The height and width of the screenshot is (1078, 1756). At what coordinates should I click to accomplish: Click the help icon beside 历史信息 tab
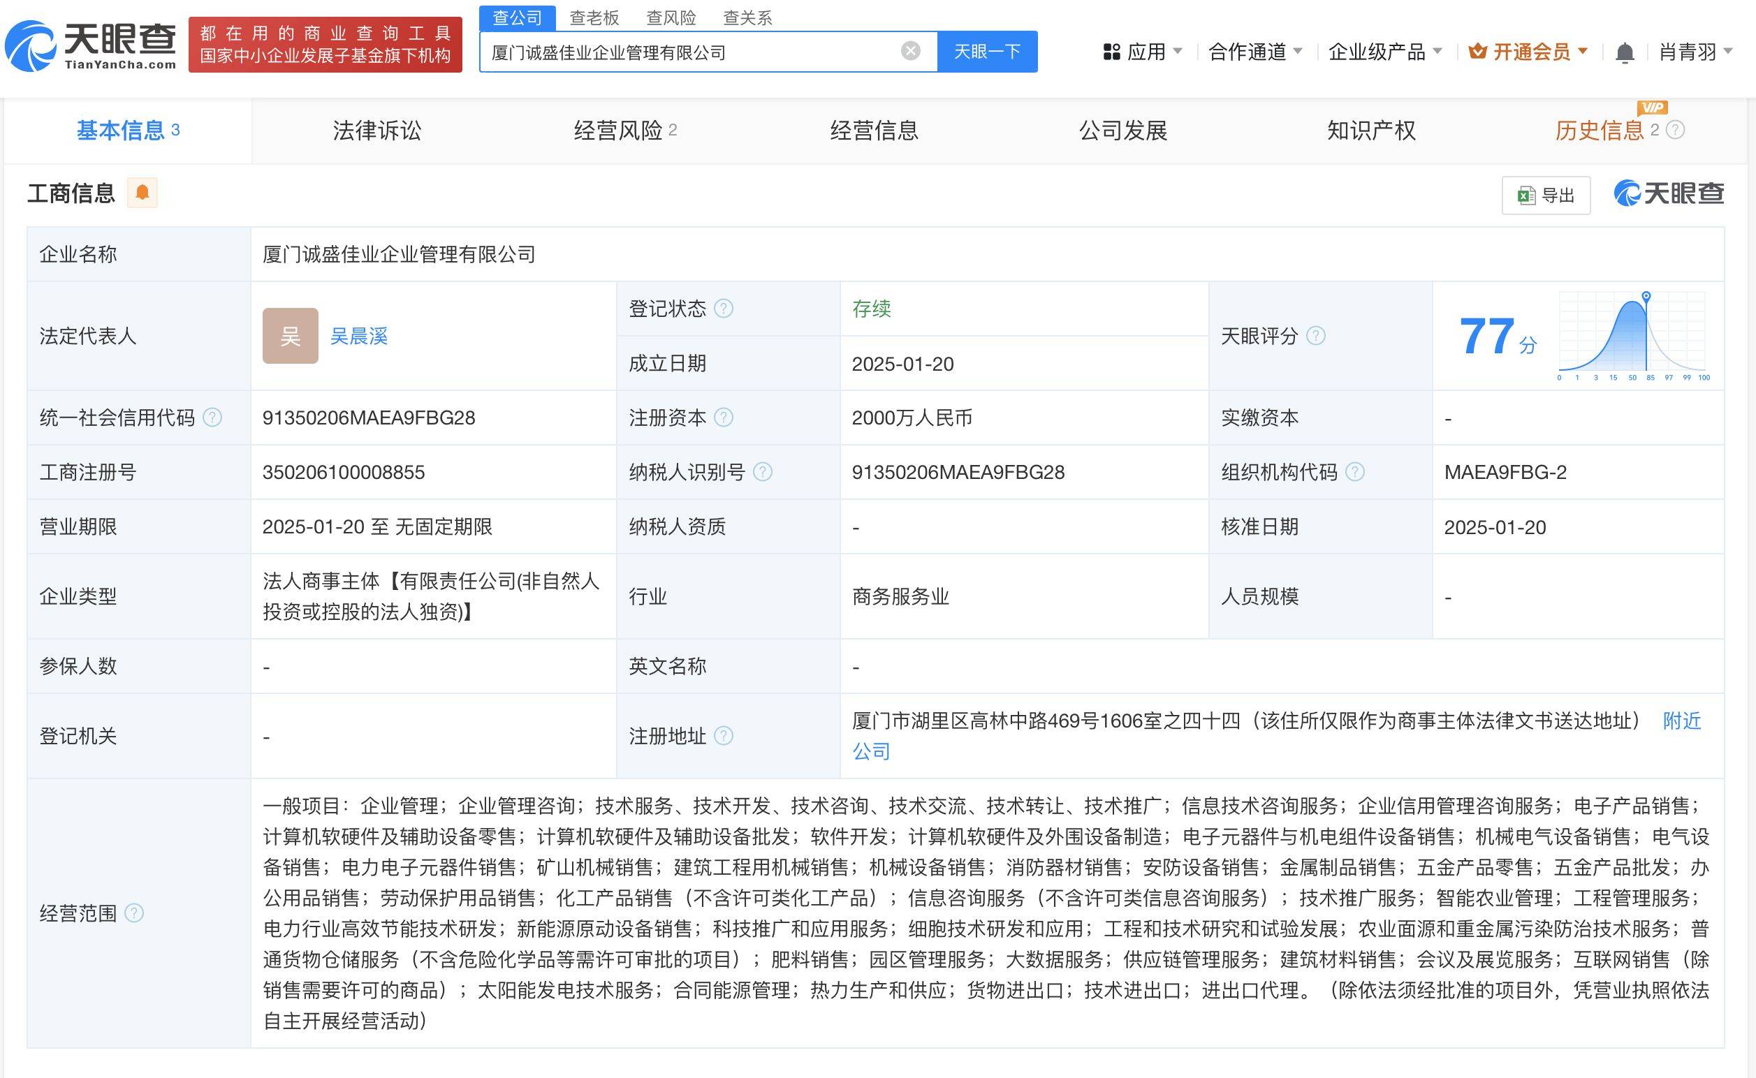coord(1675,130)
